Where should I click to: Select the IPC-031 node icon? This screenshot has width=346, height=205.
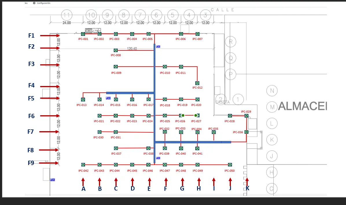[116, 132]
